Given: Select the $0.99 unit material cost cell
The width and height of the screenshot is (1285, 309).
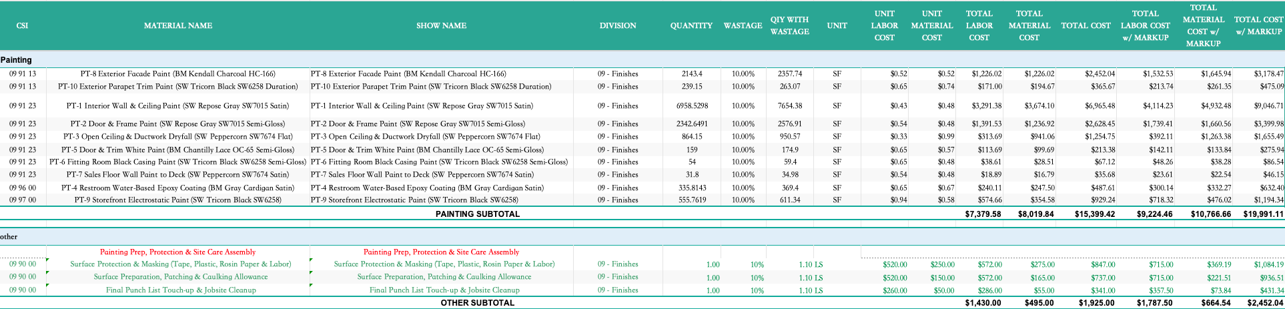Looking at the screenshot, I should tap(946, 137).
